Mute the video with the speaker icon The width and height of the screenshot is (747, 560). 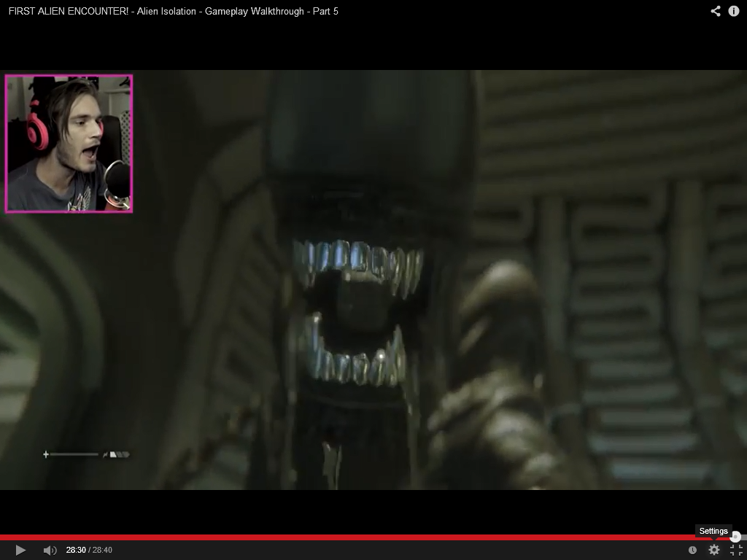(x=50, y=551)
